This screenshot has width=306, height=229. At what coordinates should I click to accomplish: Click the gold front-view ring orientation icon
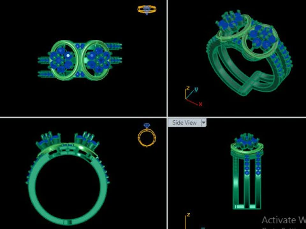pyautogui.click(x=147, y=135)
